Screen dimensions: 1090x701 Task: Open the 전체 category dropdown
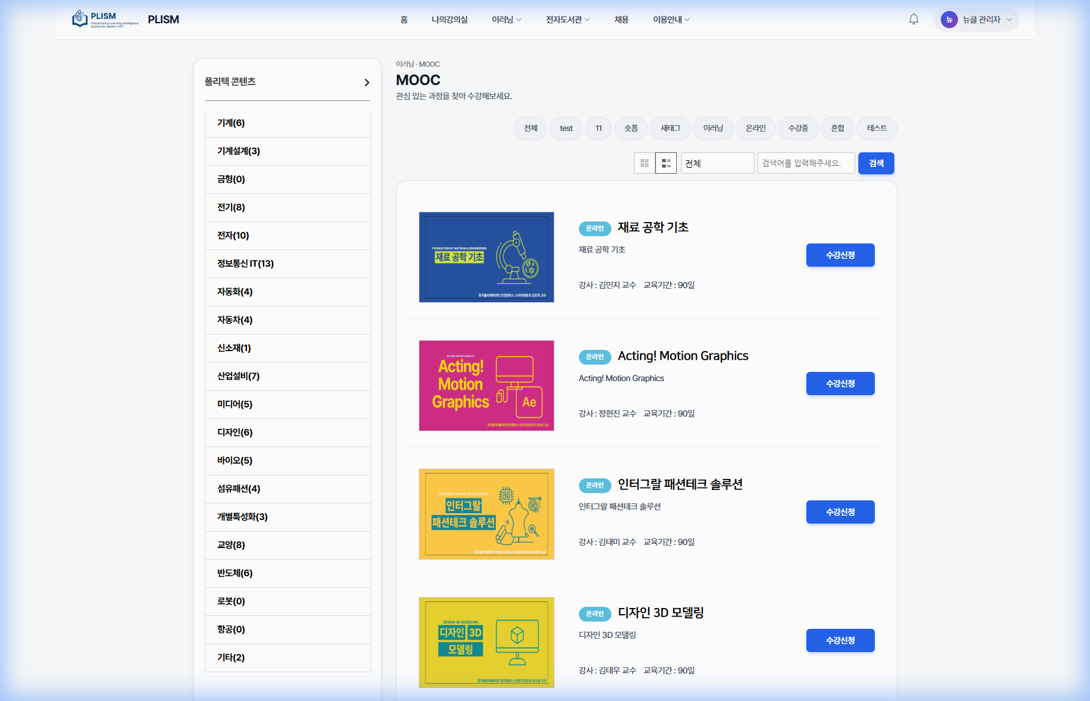tap(717, 163)
